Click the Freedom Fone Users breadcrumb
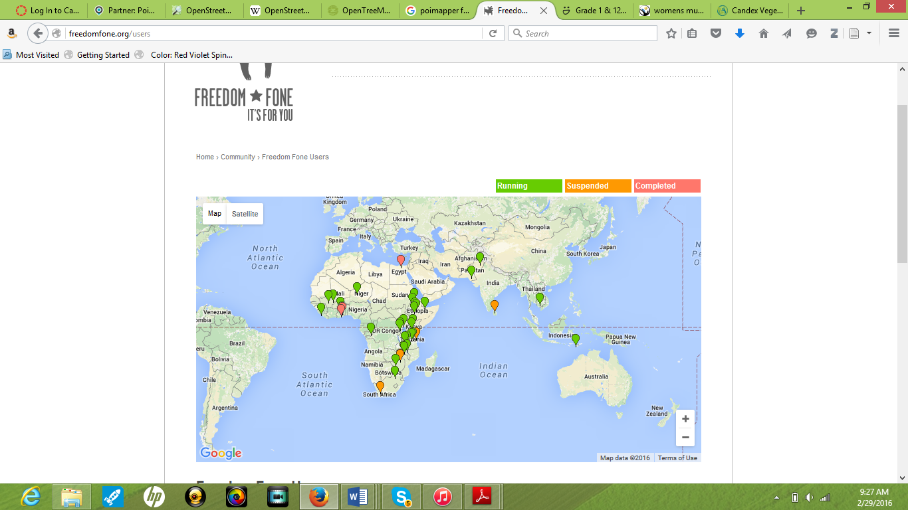The image size is (908, 510). [295, 157]
